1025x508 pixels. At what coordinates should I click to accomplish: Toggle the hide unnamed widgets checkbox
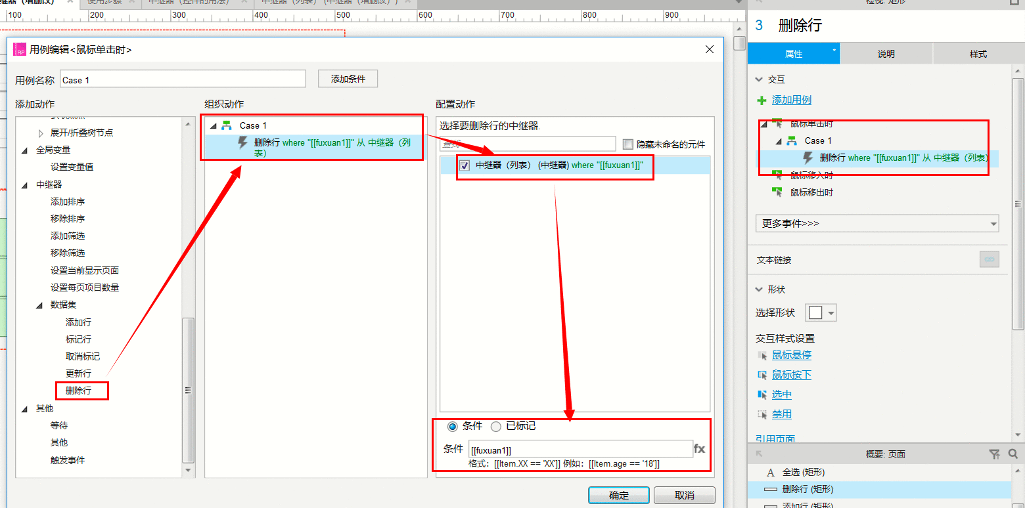point(627,144)
